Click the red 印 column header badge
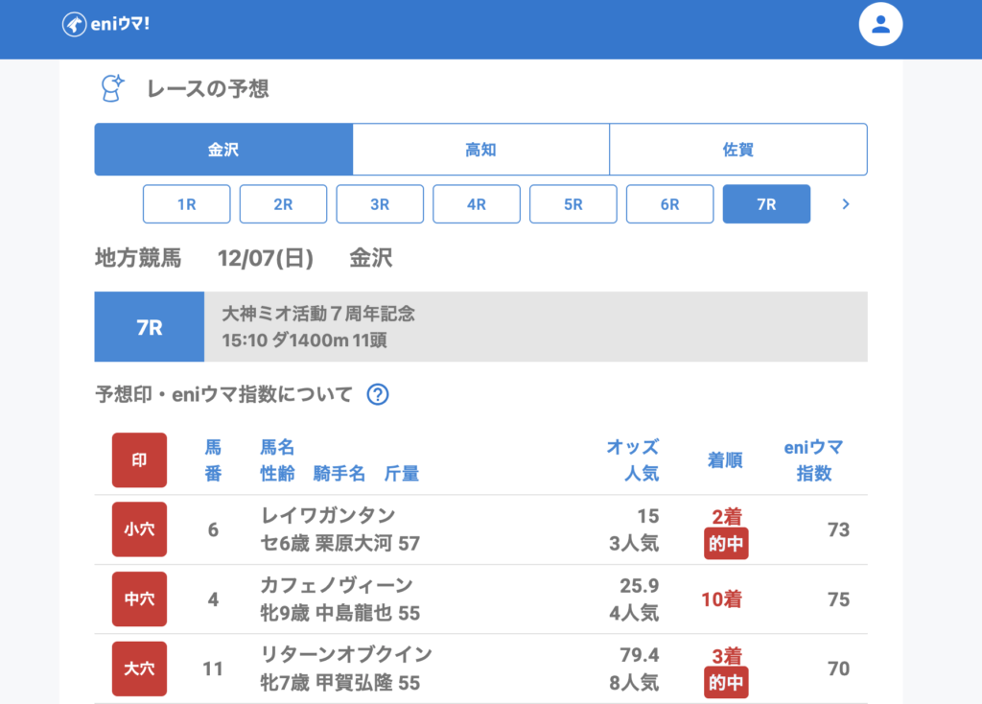Image resolution: width=982 pixels, height=704 pixels. point(139,460)
